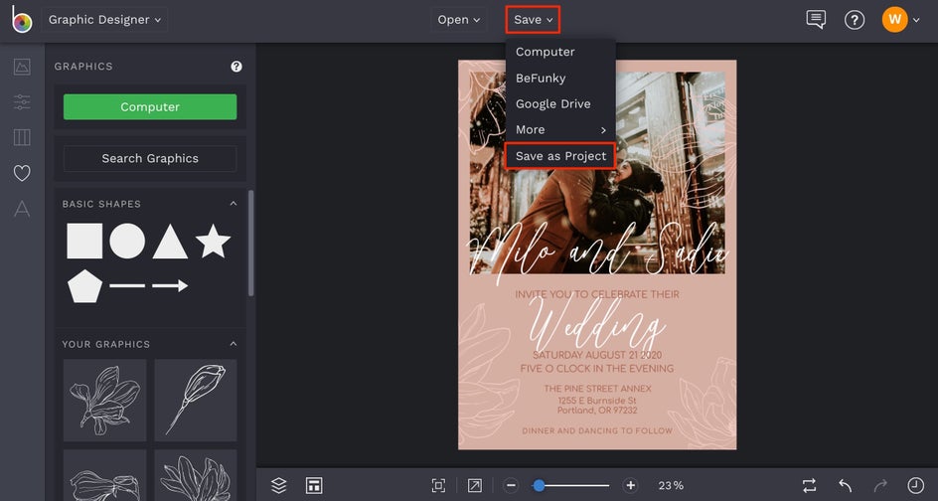Select Save as Project option
938x501 pixels.
(560, 156)
